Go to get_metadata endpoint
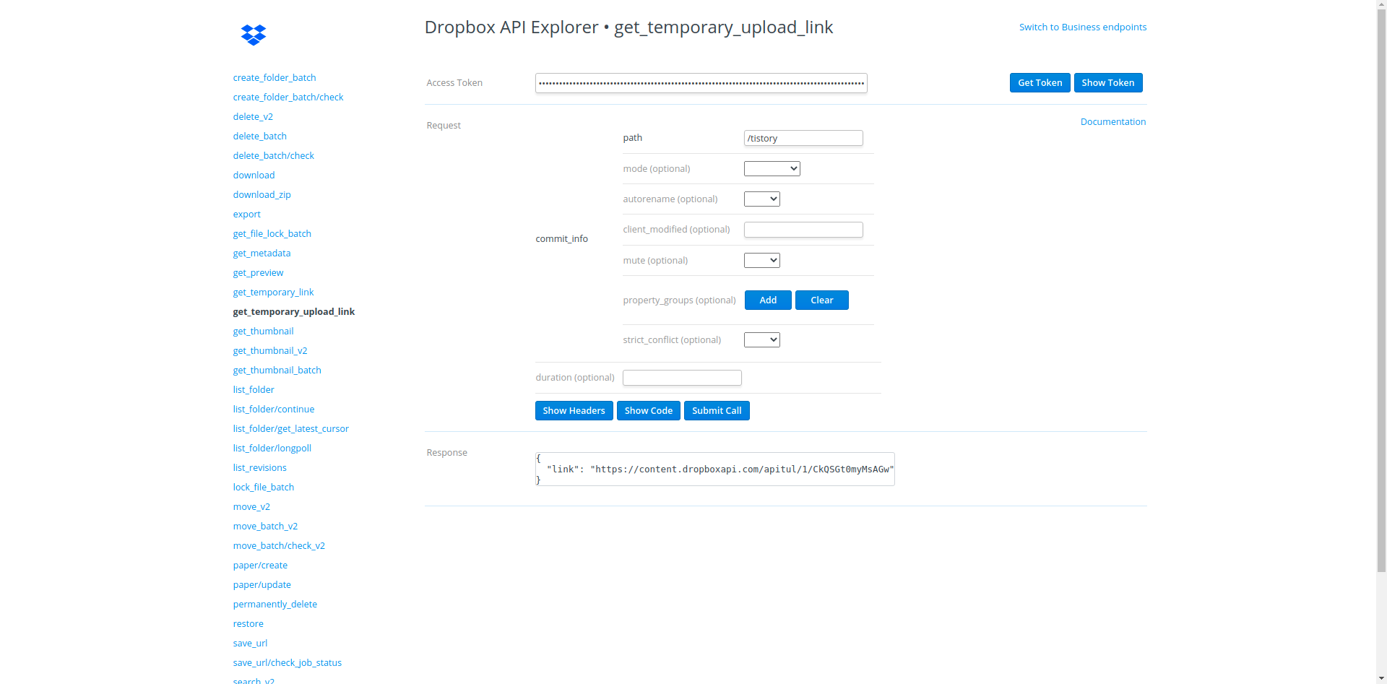This screenshot has height=684, width=1387. click(x=262, y=253)
